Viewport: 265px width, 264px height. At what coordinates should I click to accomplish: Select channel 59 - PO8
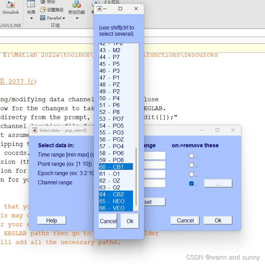pyautogui.click(x=116, y=160)
